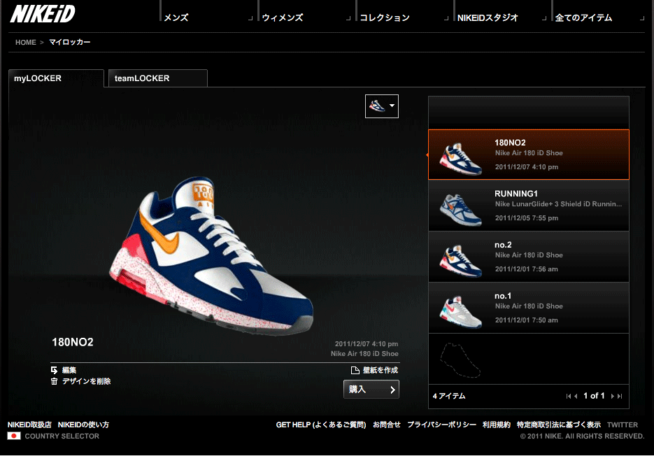Screen dimensions: 654x456
Task: Select the no.2 design thumbnail
Action: (x=460, y=261)
